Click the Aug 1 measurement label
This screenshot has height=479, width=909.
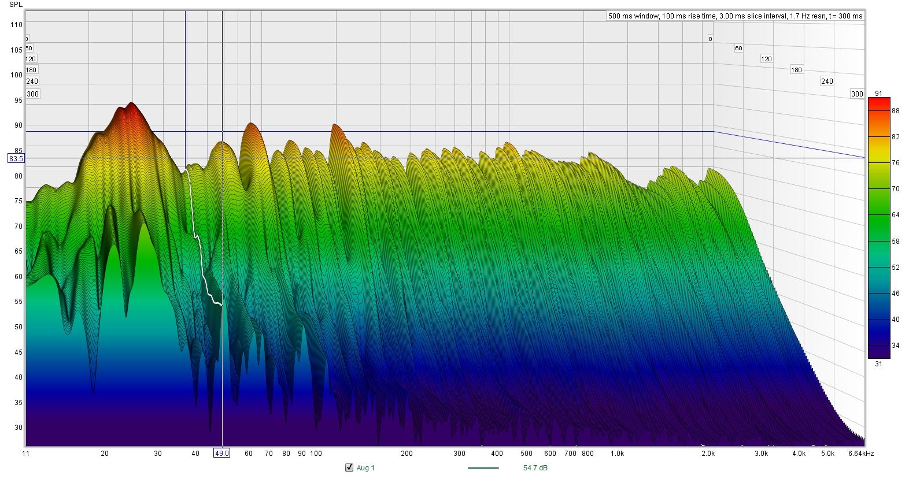[365, 468]
